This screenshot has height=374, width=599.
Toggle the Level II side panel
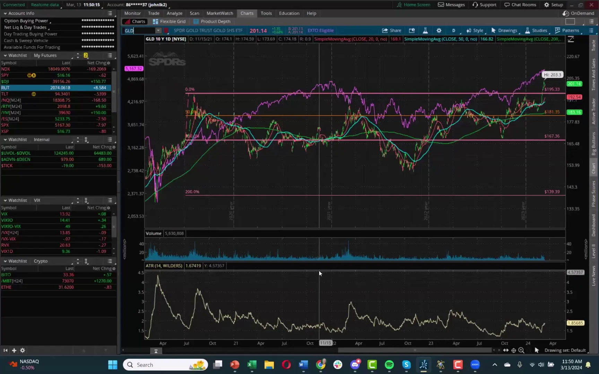point(593,251)
